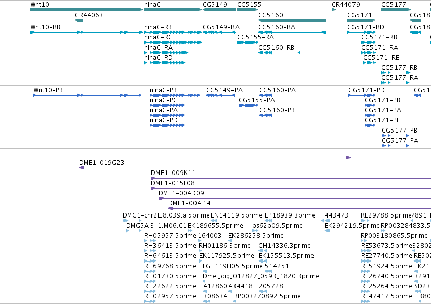Click the ninaC-PA protein label

tap(164, 110)
